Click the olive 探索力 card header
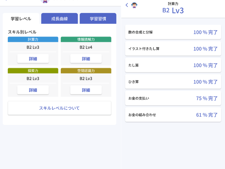Image resolution: width=225 pixels, height=169 pixels. click(x=33, y=71)
